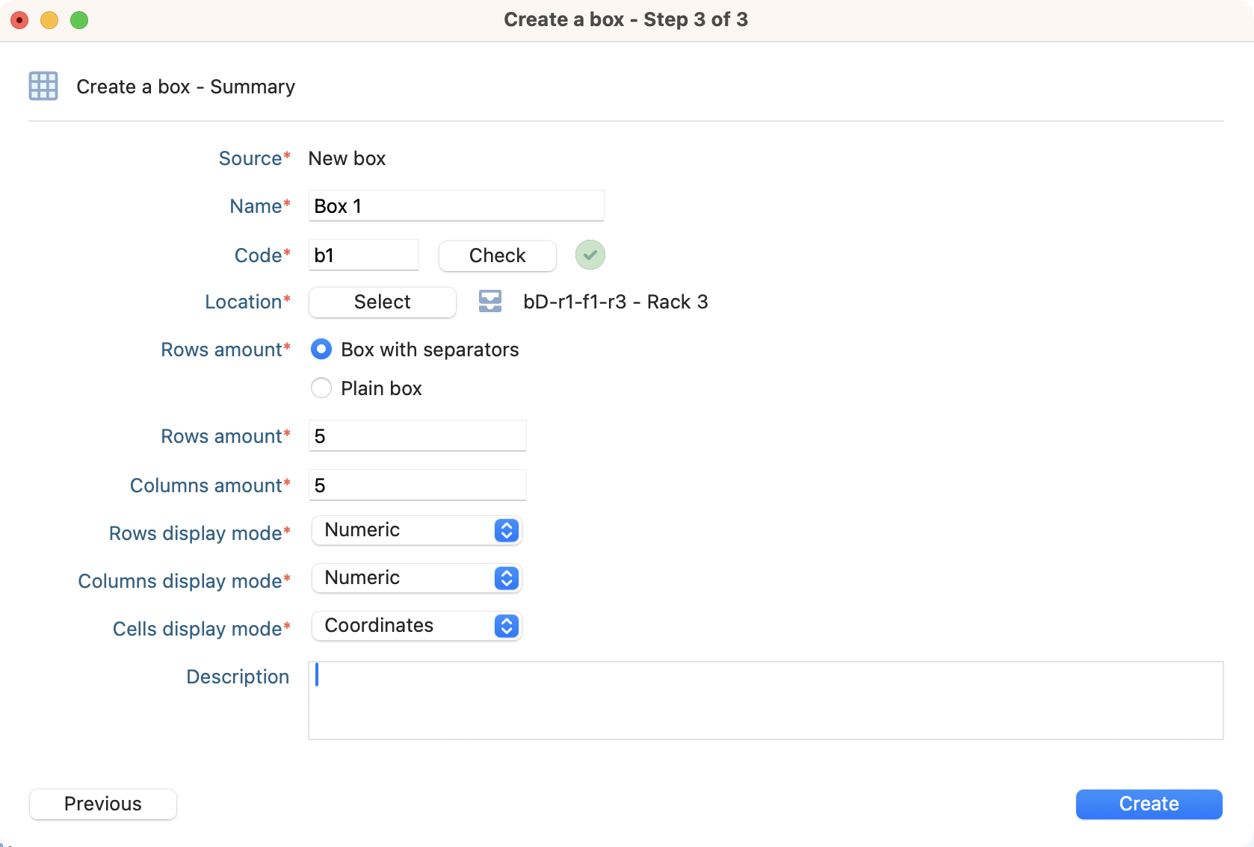Click the green code validation checkmark icon

[x=590, y=255]
